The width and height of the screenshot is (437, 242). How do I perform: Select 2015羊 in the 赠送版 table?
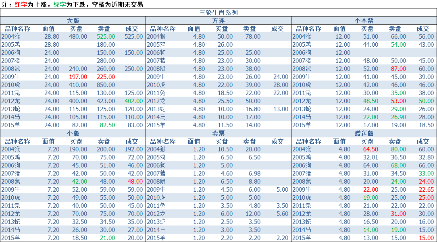[302, 238]
